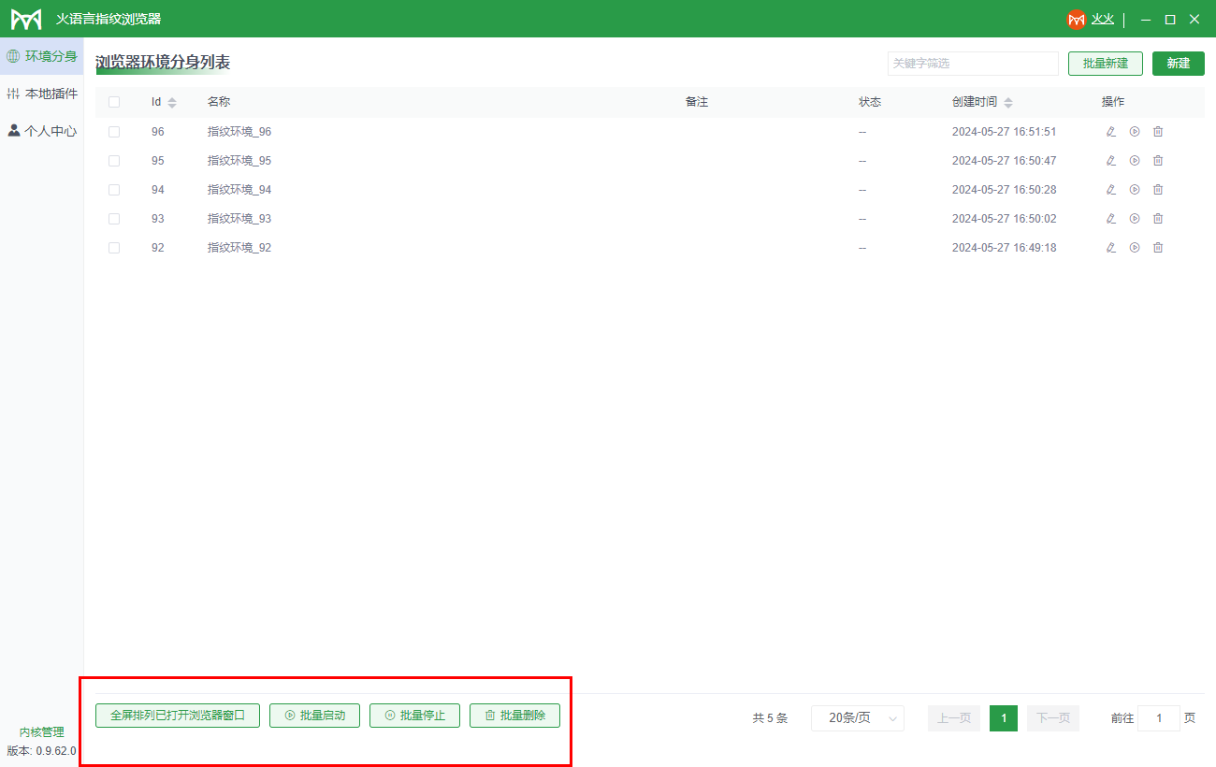
Task: Check the checkbox for row 指纹环境_92
Action: [x=113, y=247]
